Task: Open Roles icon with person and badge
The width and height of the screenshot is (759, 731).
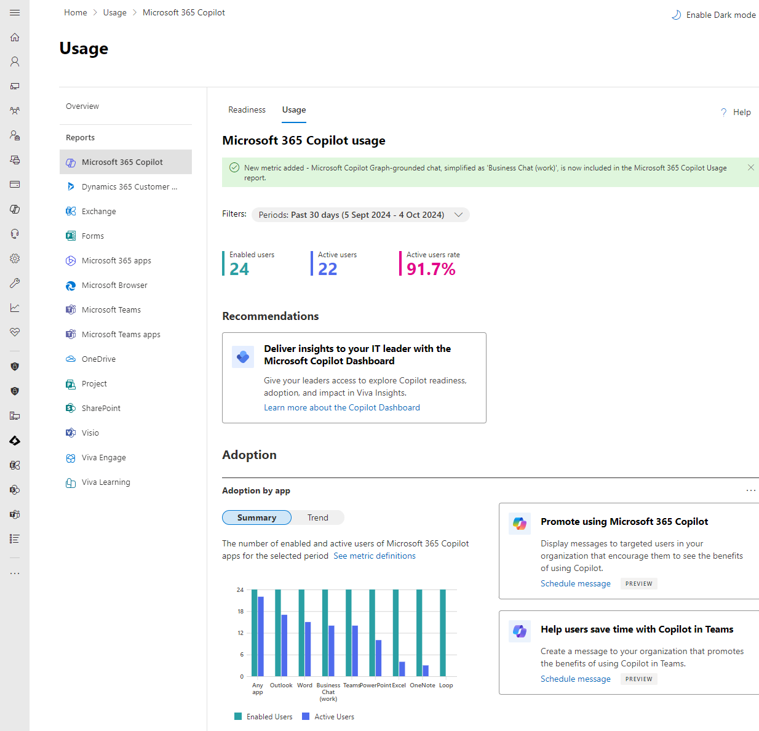Action: click(15, 135)
